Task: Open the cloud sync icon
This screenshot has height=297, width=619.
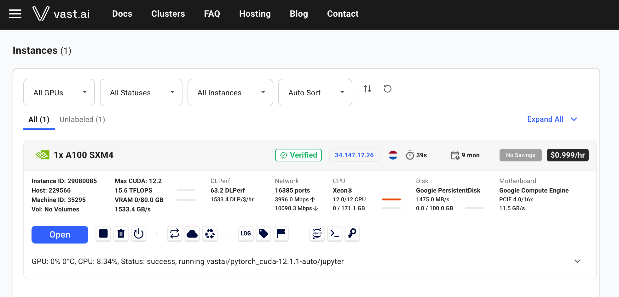Action: pos(192,234)
